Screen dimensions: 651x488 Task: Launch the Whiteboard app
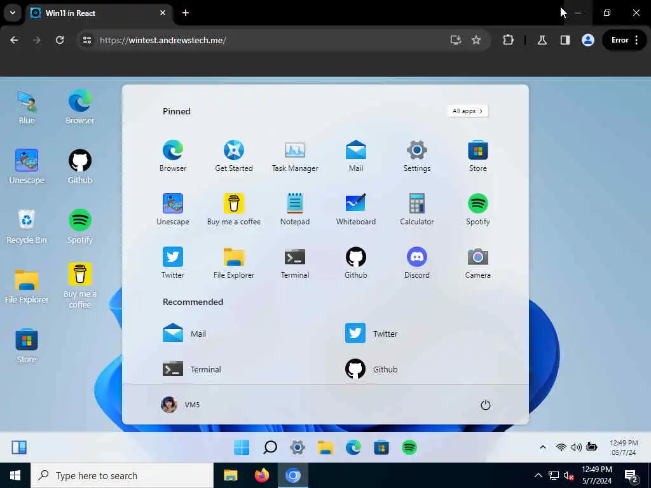coord(356,210)
